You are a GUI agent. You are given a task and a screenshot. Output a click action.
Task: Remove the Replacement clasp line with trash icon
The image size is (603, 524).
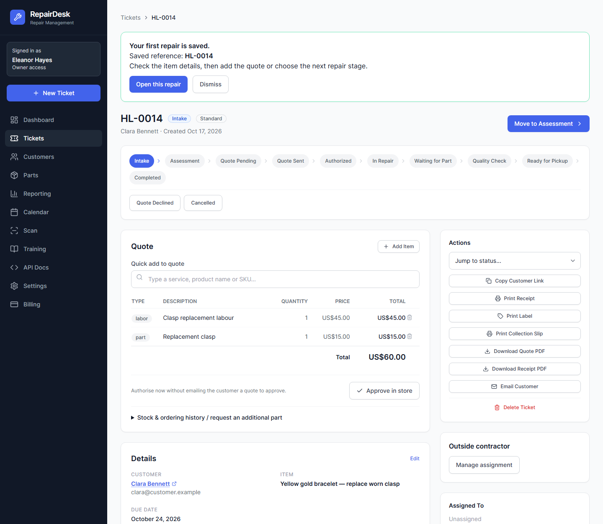click(x=410, y=337)
